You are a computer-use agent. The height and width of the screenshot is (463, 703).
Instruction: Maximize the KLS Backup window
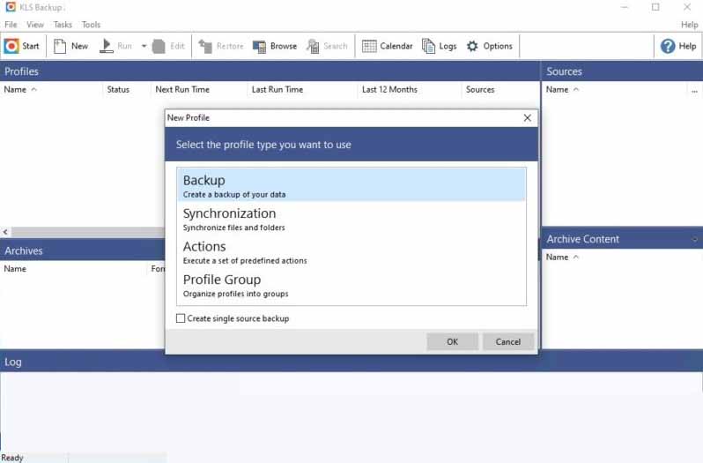tap(655, 7)
